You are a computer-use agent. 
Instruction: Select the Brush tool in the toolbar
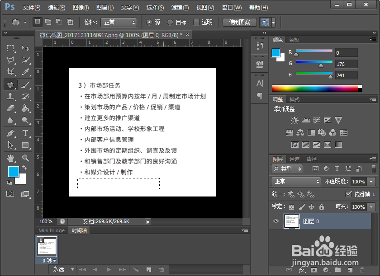click(26, 85)
